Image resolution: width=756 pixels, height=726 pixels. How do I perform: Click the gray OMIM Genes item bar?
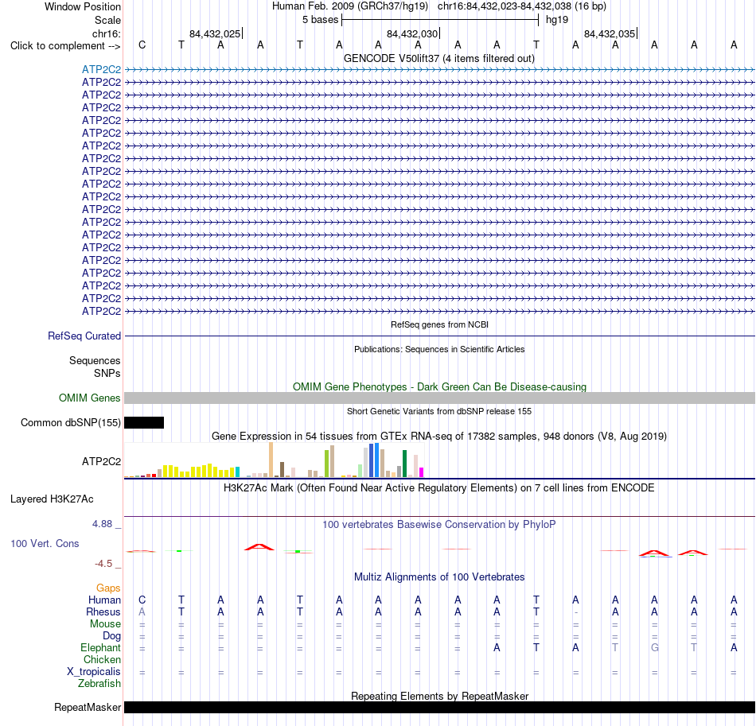pos(439,398)
